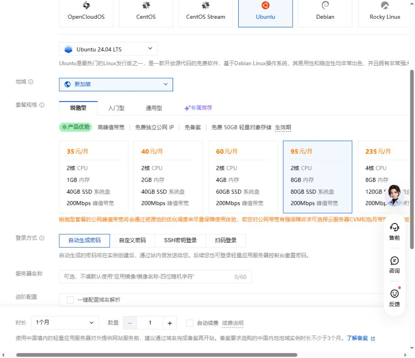Click the info icon next to 地域
Viewport: 415px width, 358px height.
click(x=31, y=82)
